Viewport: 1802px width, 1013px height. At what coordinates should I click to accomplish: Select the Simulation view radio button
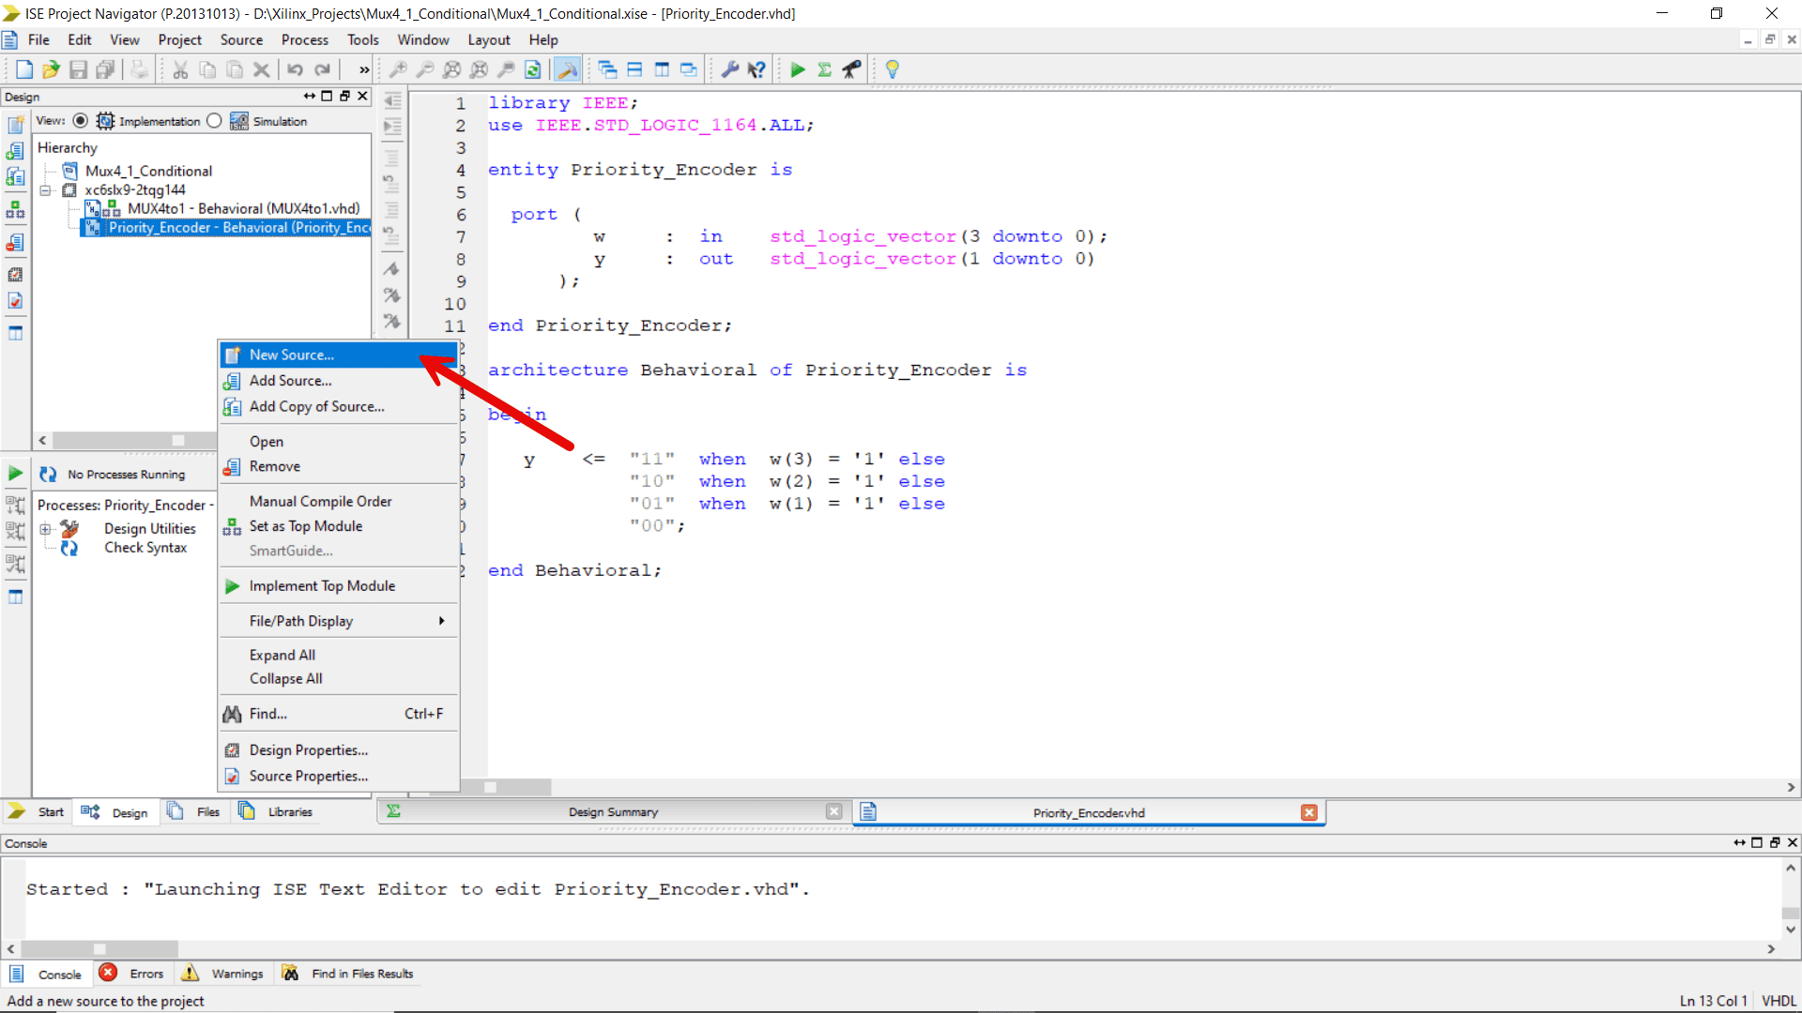tap(213, 120)
